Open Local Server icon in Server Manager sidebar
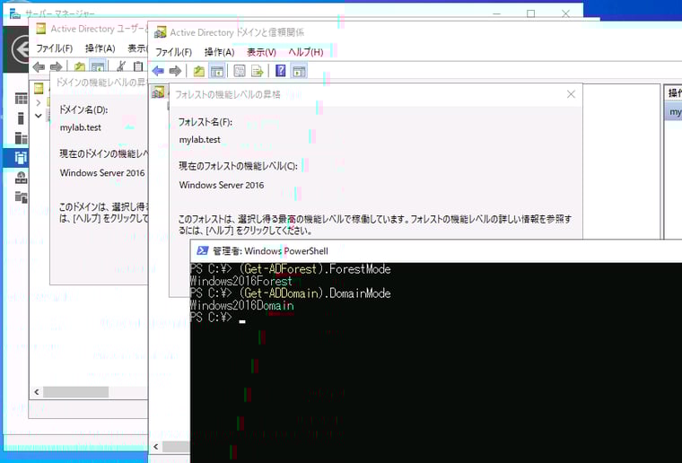 point(21,118)
